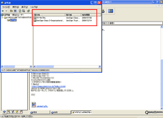This screenshot has height=118, width=163.
Task: Open the ヘルプ(H) menu
Action: click(34, 7)
